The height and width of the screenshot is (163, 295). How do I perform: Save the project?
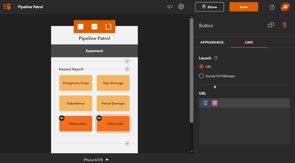point(244,7)
